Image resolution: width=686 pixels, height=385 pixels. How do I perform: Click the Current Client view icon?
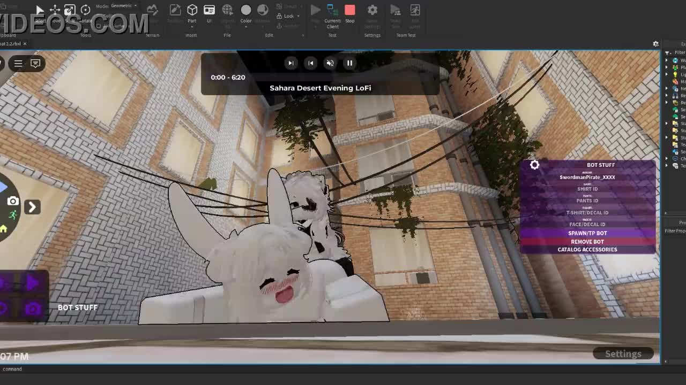tap(332, 11)
